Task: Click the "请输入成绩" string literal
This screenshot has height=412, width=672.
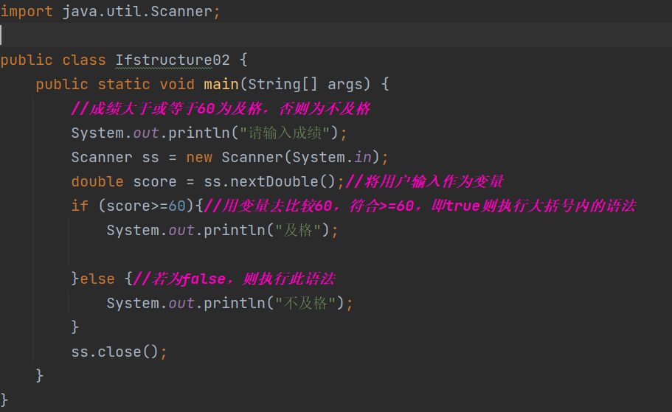Action: (x=297, y=133)
